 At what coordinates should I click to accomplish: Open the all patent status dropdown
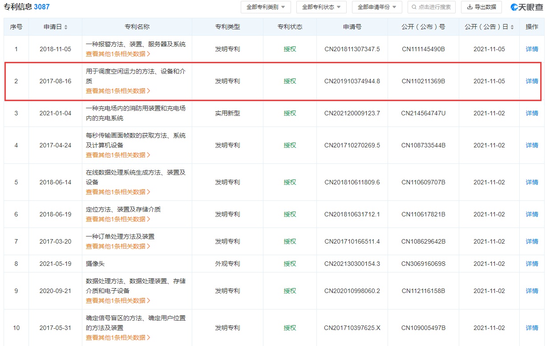[321, 7]
